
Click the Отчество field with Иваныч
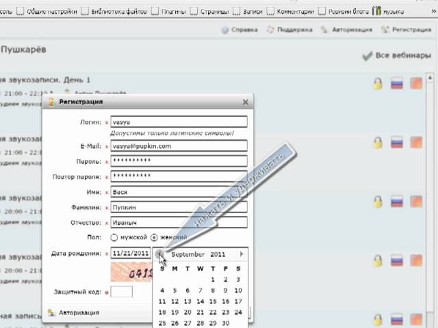pos(179,223)
